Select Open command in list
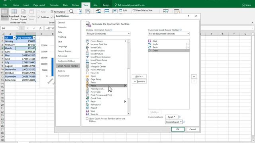This screenshot has width=255, height=143. pos(93,76)
